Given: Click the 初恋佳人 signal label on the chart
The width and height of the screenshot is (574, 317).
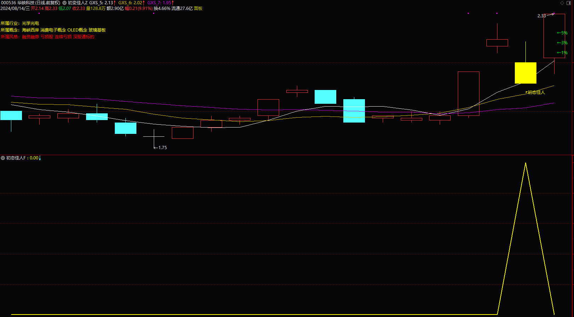Looking at the screenshot, I should tap(536, 92).
